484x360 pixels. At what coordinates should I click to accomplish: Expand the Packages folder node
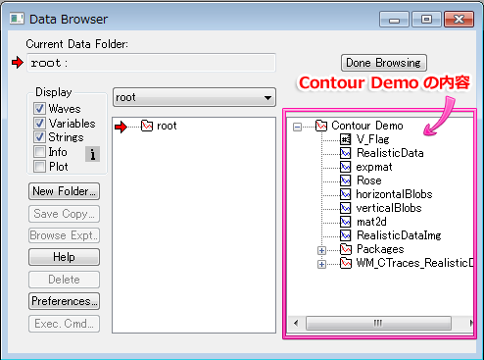tap(321, 250)
